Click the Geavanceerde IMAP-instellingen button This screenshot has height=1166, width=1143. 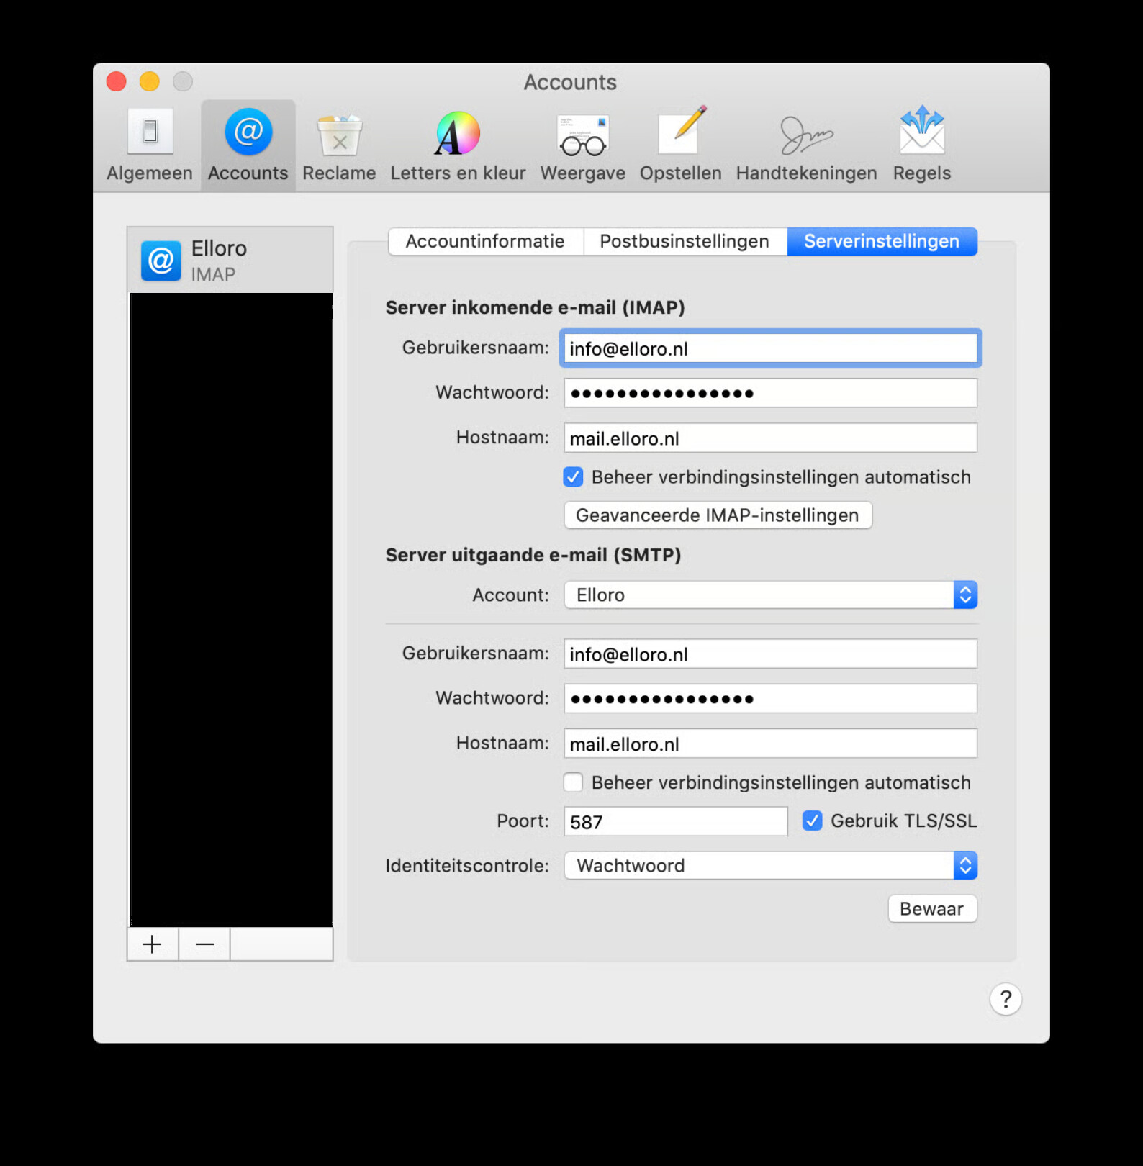718,515
